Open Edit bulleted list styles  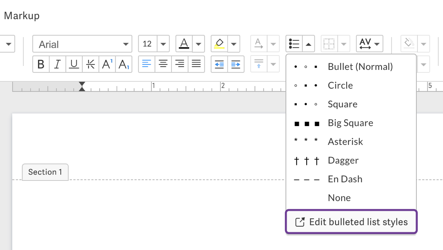[x=351, y=222]
